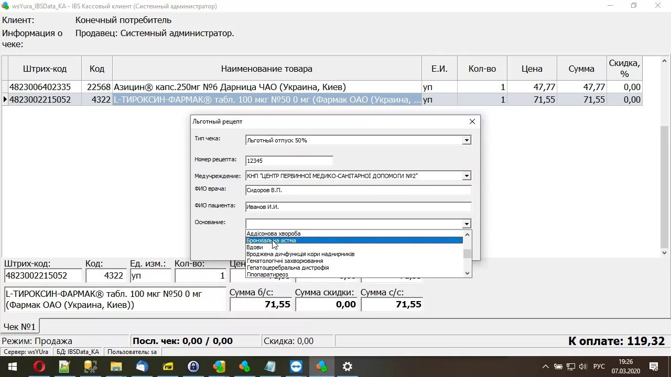Open the padlock app in taskbar
Viewport: 671px width, 377px height.
(193, 367)
